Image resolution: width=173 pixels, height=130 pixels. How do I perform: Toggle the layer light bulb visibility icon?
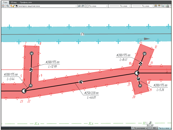(11, 6)
